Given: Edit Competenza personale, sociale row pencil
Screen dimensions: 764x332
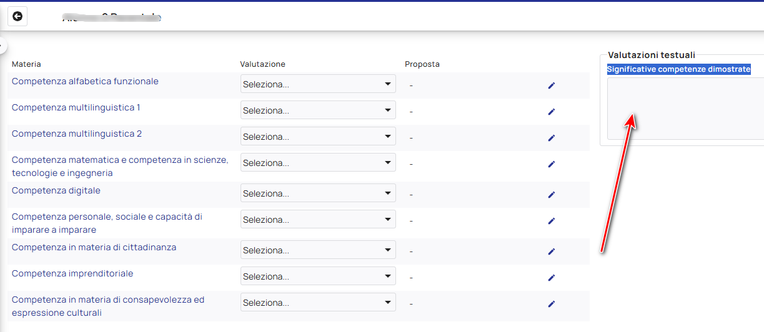Looking at the screenshot, I should click(x=551, y=221).
